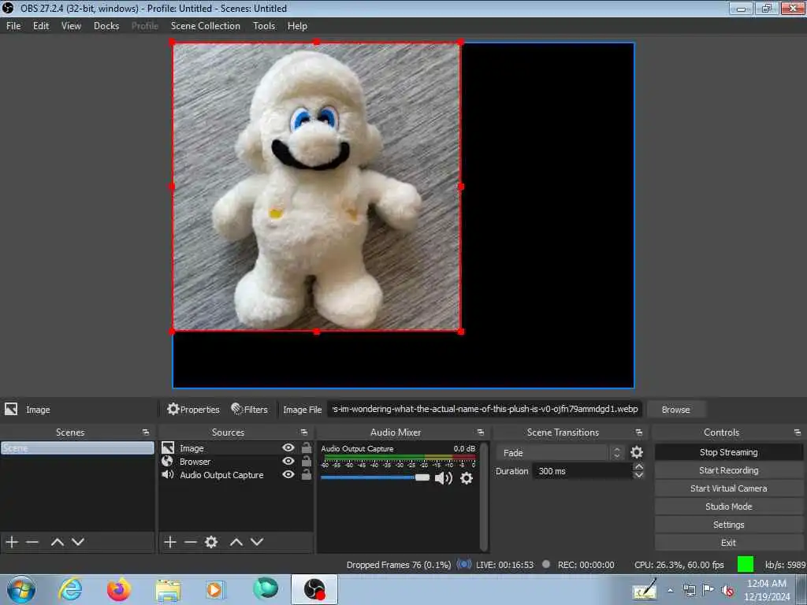This screenshot has width=807, height=605.
Task: Lock the Browser source
Action: tap(307, 461)
